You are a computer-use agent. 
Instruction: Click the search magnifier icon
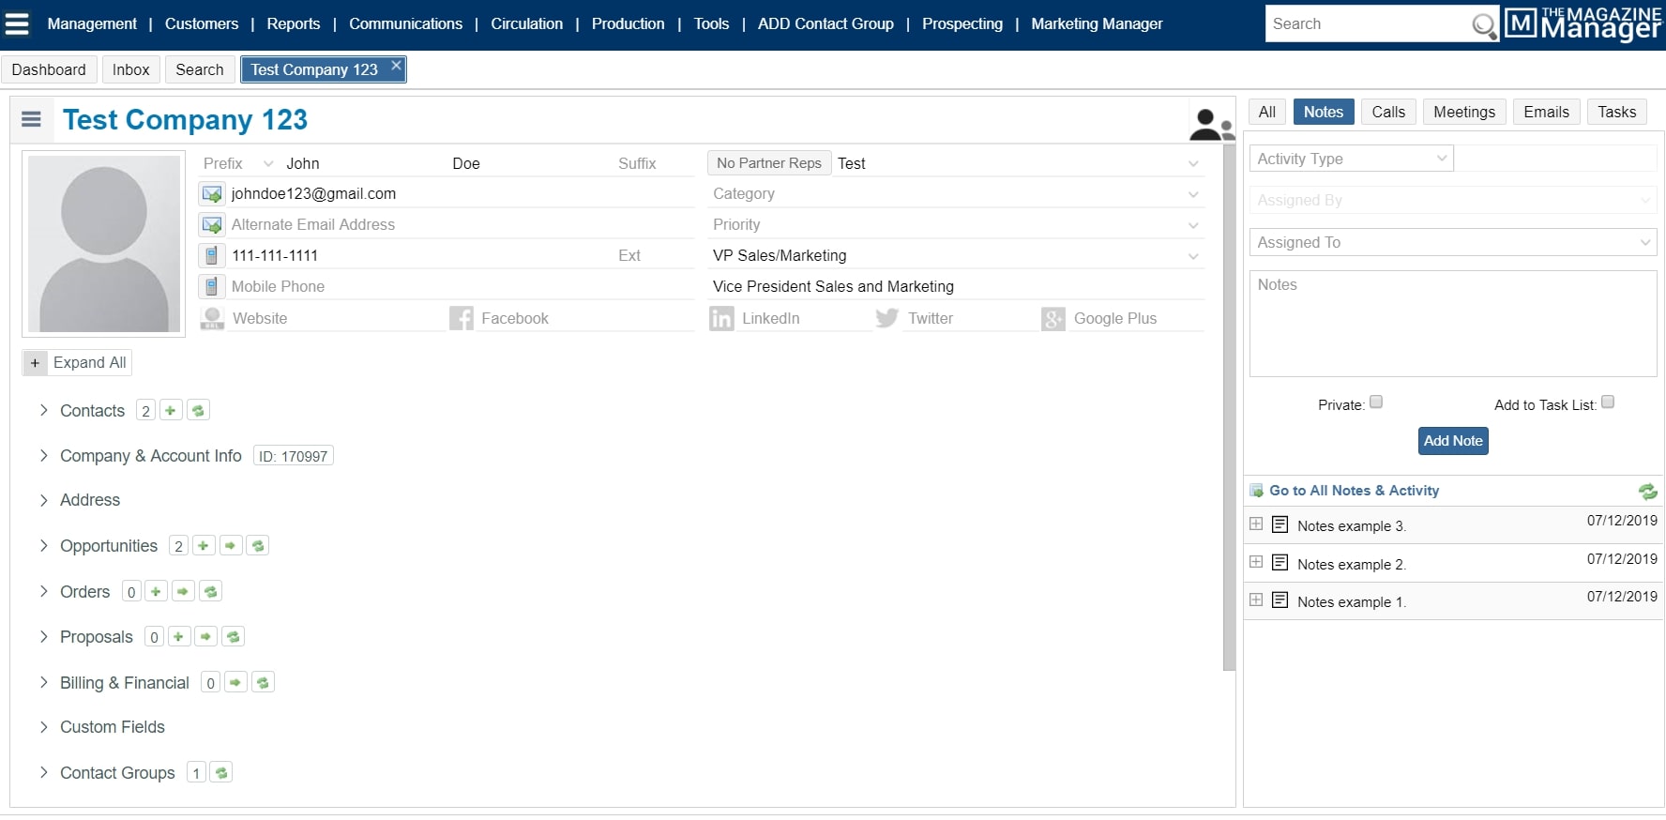(x=1483, y=25)
